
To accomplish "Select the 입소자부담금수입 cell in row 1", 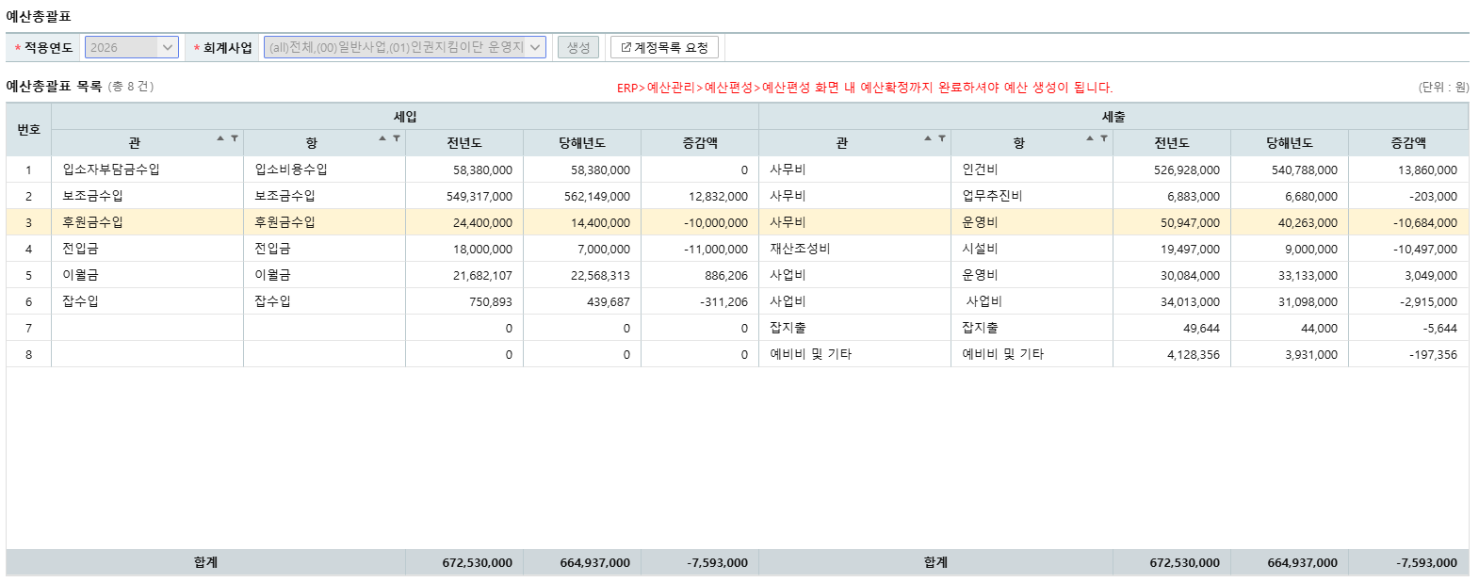I will coord(111,170).
